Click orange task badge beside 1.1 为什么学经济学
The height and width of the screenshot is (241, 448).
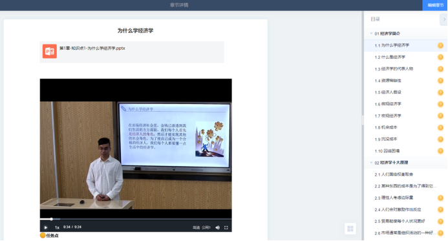coord(441,45)
